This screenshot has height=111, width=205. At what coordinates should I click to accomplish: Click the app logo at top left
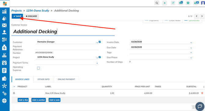coord(5,4)
